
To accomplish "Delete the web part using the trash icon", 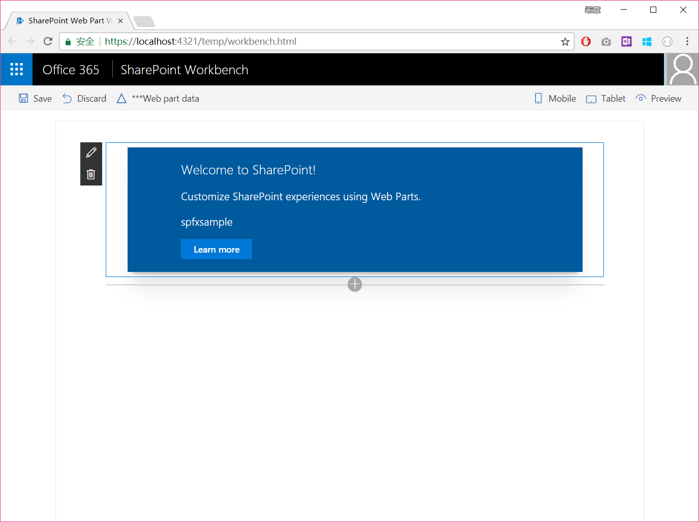I will click(x=91, y=174).
